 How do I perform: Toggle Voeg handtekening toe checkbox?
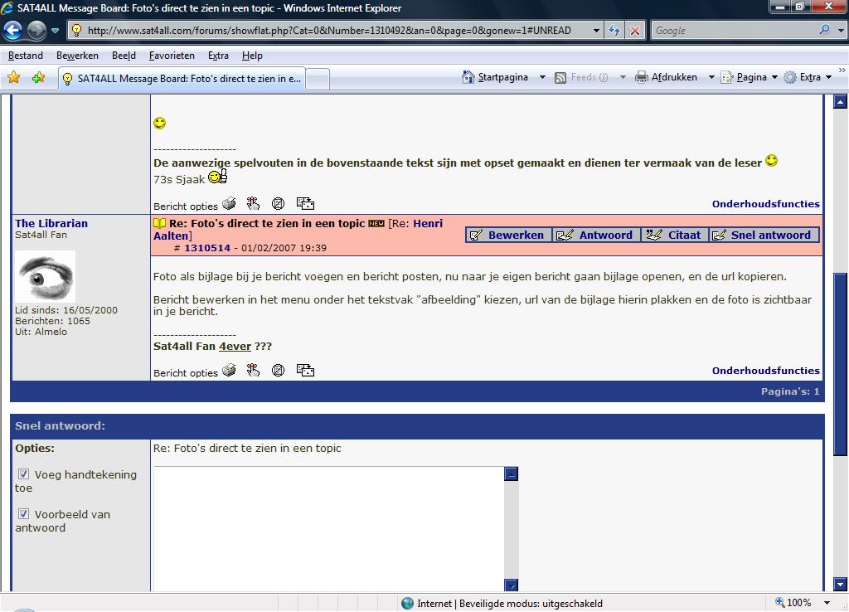(x=23, y=474)
